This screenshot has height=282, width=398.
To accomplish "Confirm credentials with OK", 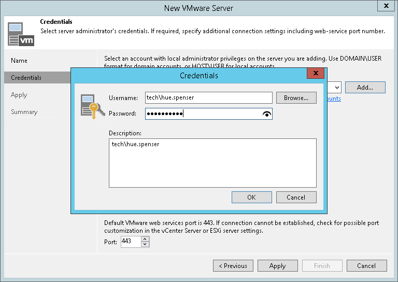I will point(251,197).
